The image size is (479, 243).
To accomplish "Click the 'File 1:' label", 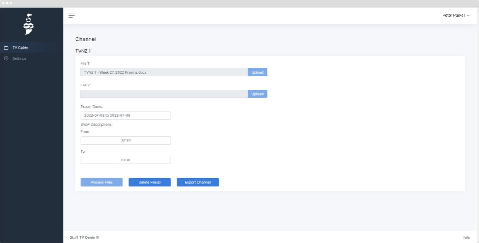I will pos(85,64).
